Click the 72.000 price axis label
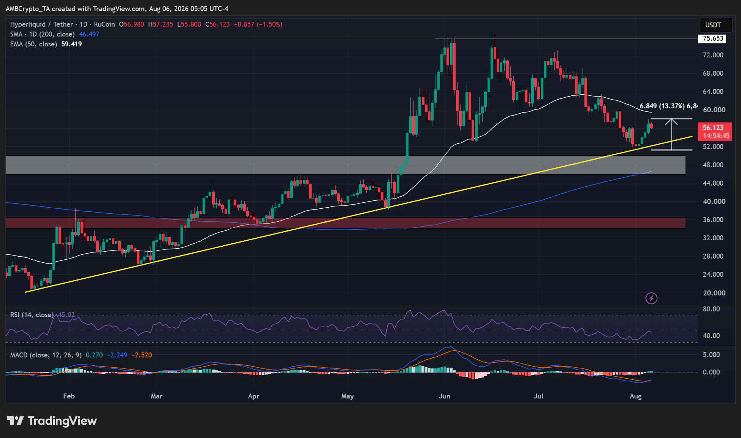Viewport: 741px width, 438px height. click(713, 55)
